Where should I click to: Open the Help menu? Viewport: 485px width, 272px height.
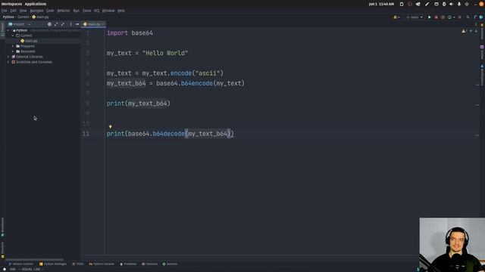click(x=121, y=11)
